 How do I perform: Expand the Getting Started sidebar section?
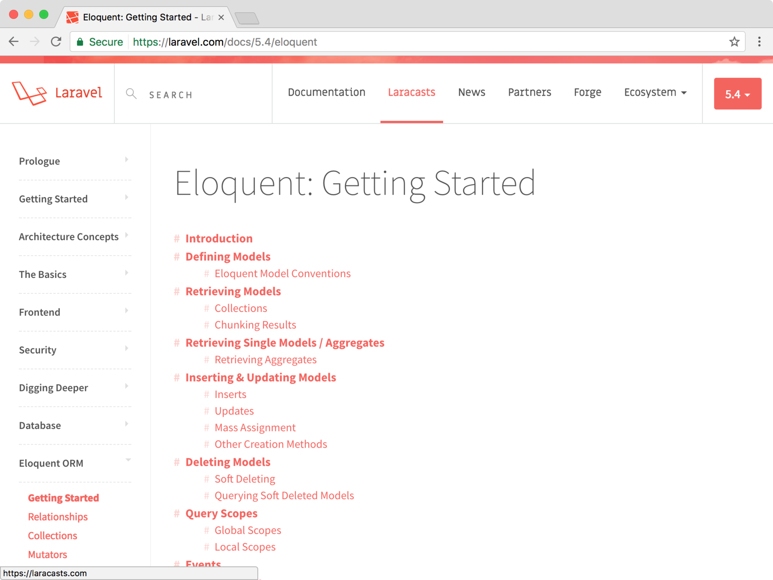[x=75, y=199]
